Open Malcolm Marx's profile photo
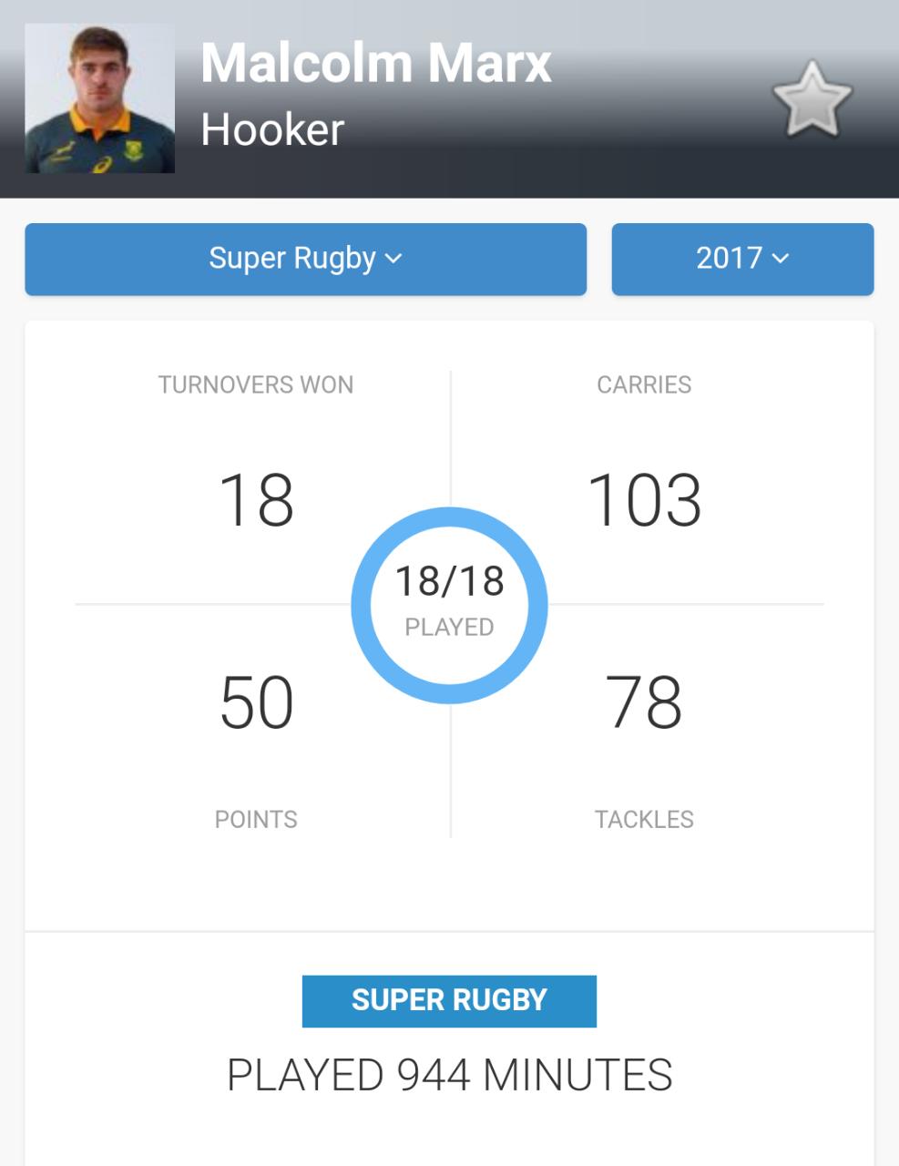The image size is (899, 1166). (x=99, y=98)
